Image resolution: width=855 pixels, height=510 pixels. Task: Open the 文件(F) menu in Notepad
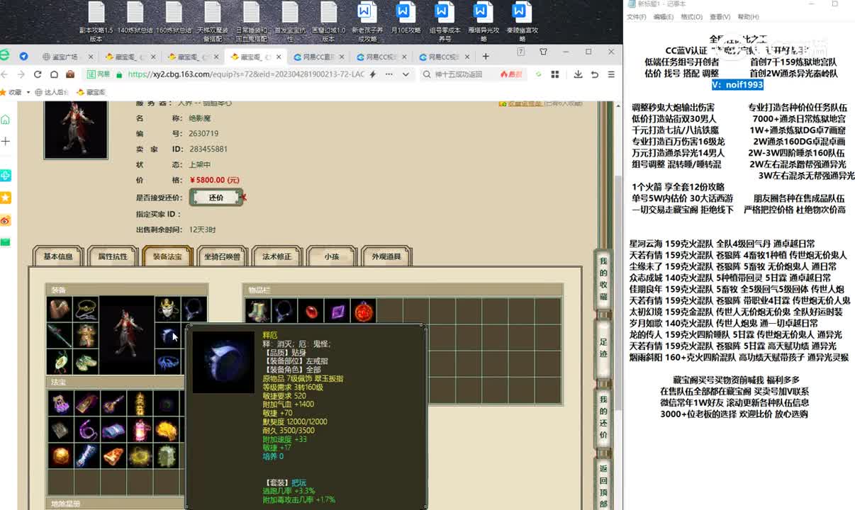pyautogui.click(x=637, y=17)
